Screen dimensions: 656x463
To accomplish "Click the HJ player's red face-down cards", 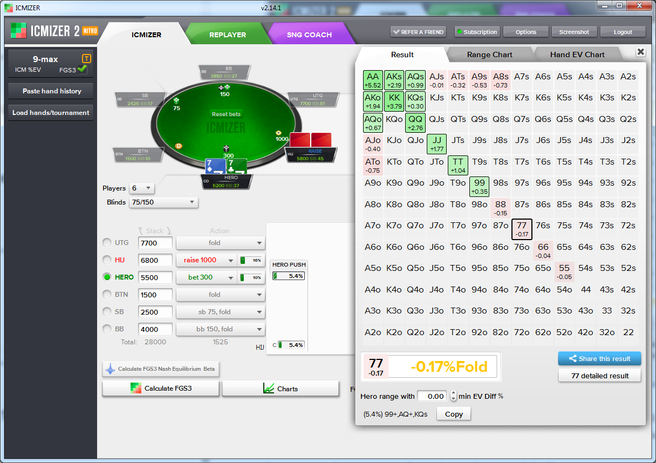I will [311, 140].
